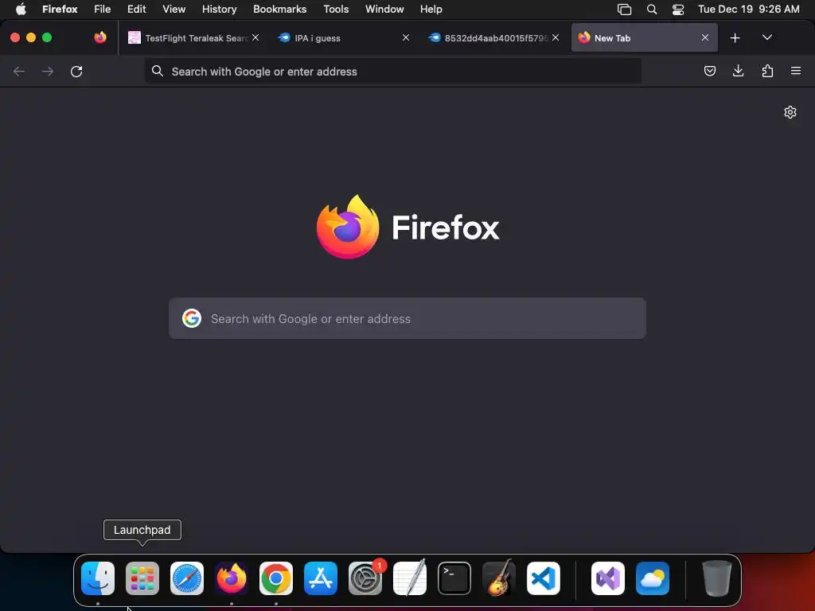Open the Window menu
The image size is (815, 611).
click(x=384, y=9)
